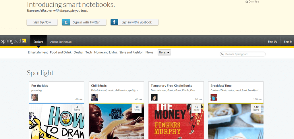Focus the Search Springpad field
This screenshot has width=294, height=139.
[x=243, y=54]
